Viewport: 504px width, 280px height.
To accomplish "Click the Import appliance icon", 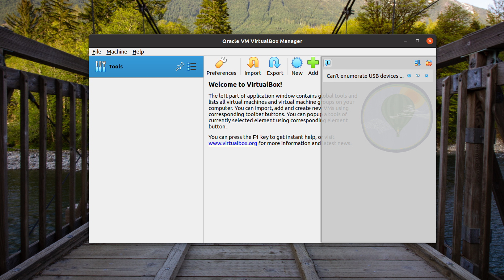I will pyautogui.click(x=253, y=67).
